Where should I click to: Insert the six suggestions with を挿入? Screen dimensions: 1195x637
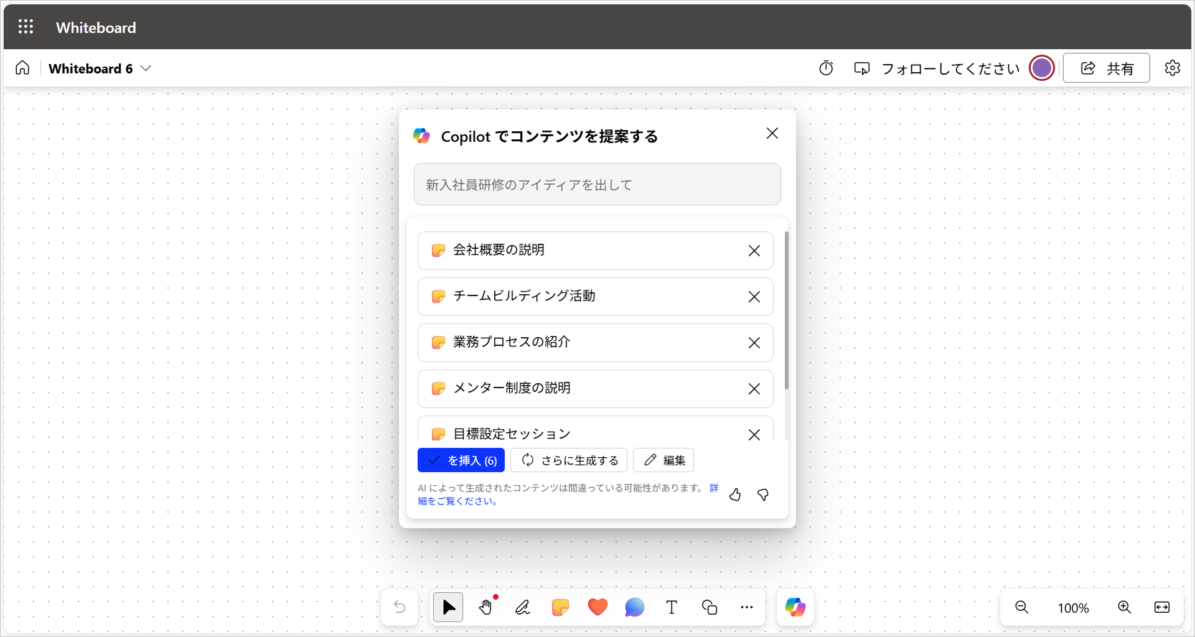point(461,460)
